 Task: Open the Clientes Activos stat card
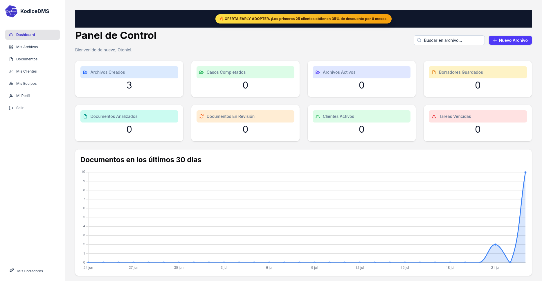[x=361, y=123]
